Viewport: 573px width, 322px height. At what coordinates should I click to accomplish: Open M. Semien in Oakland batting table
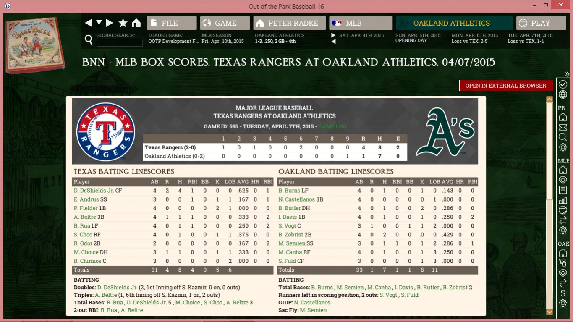point(292,243)
